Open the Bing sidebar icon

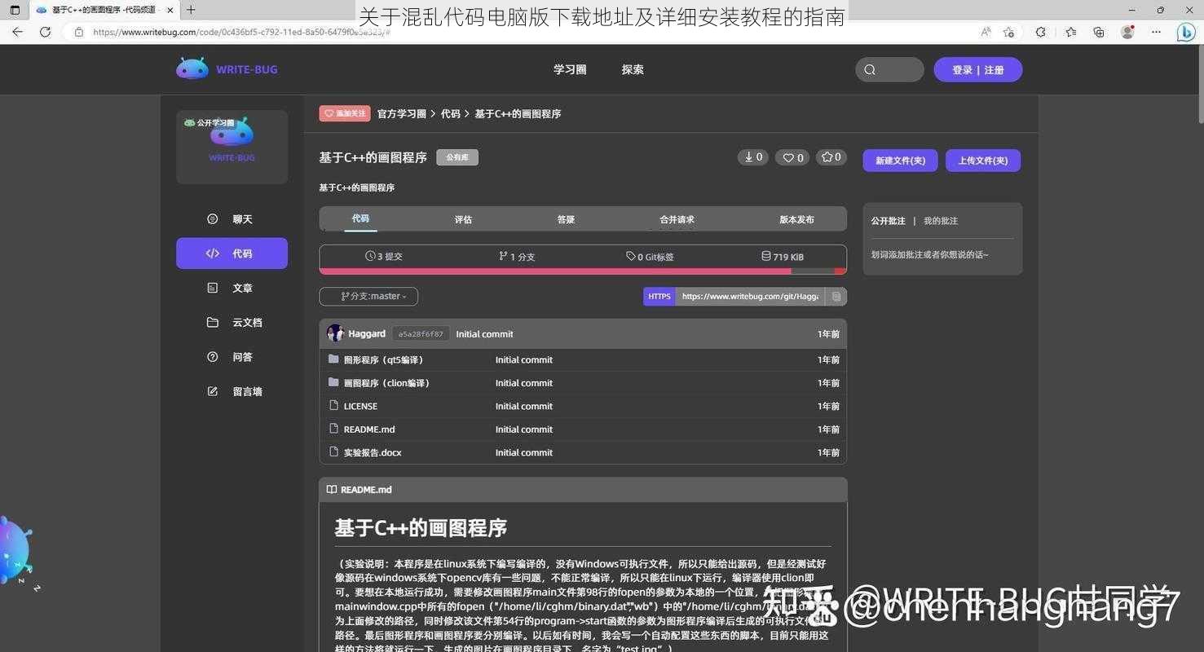pos(1186,32)
